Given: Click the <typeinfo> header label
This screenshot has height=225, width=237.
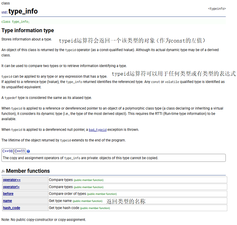Looking at the screenshot, I should click(x=217, y=9).
